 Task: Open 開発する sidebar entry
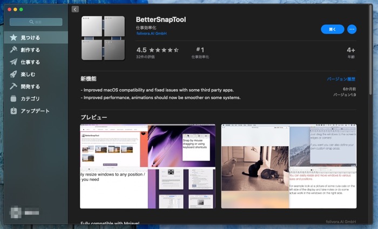(x=36, y=86)
